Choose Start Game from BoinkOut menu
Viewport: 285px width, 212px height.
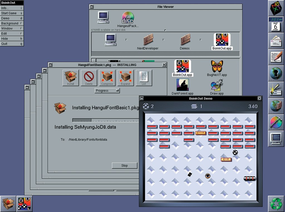[12, 13]
